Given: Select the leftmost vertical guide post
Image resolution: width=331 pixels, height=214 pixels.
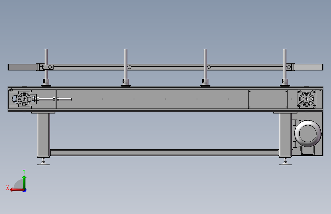Looking at the screenshot, I should 46,64.
